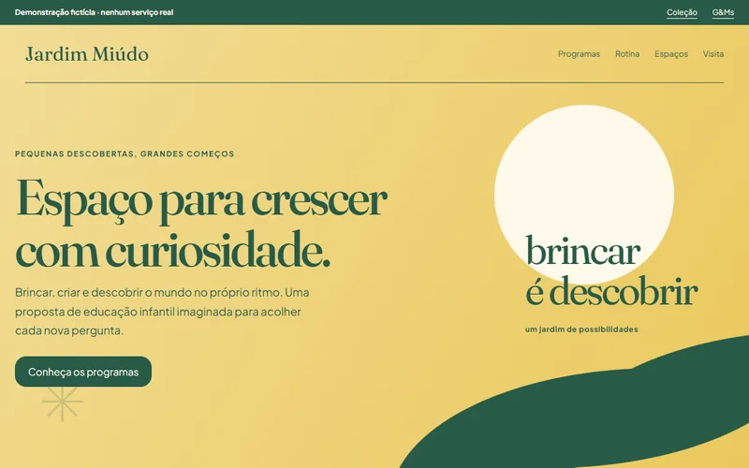The height and width of the screenshot is (468, 749).
Task: Click the caption 'um jardim de possibilidades'
Action: (581, 329)
